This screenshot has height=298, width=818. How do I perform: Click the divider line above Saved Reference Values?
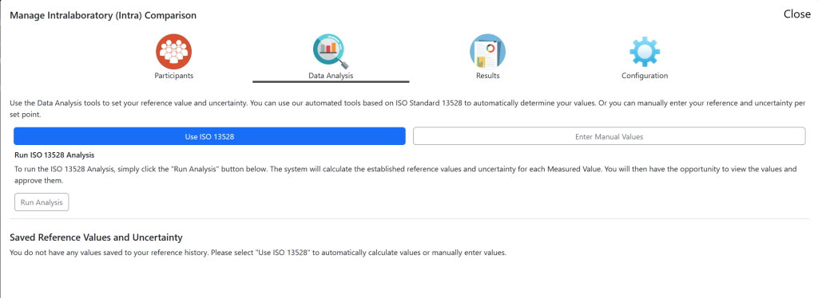pos(410,219)
